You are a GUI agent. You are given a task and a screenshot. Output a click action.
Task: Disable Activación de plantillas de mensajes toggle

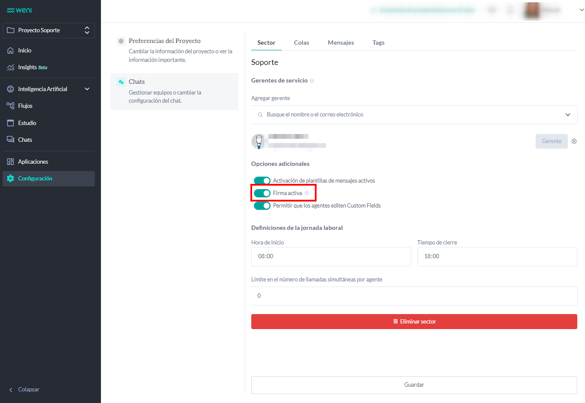pyautogui.click(x=262, y=181)
